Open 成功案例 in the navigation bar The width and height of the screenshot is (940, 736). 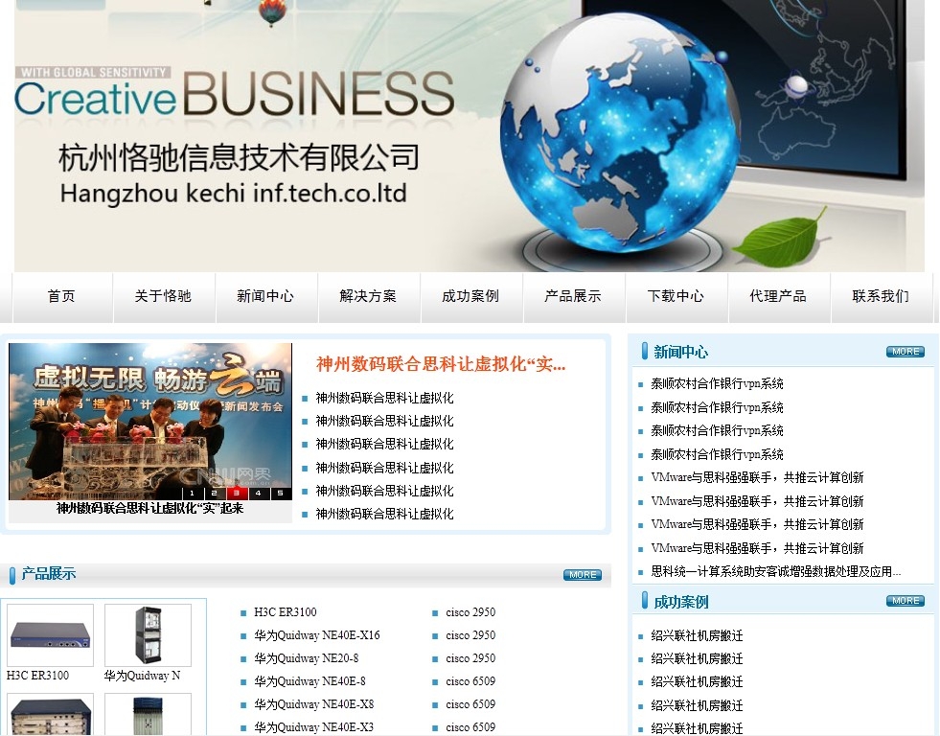pyautogui.click(x=470, y=297)
